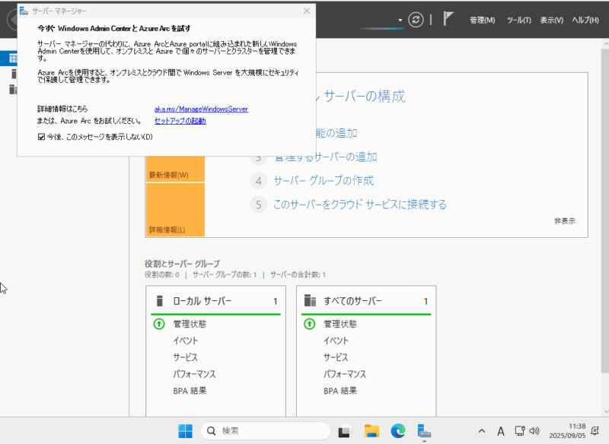
Task: Select the 詳細情報(L) orange tile
Action: pyautogui.click(x=176, y=210)
